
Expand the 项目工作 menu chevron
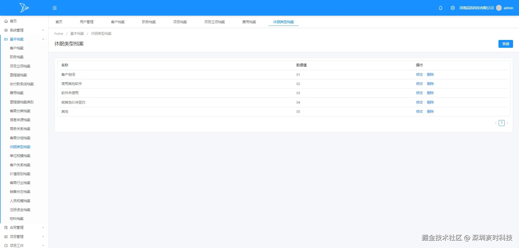43,246
